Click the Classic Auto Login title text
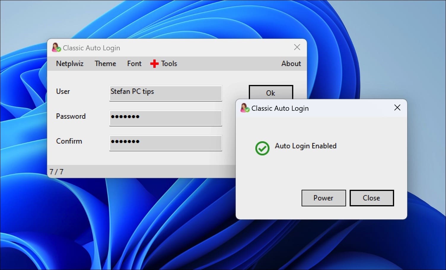This screenshot has width=446, height=270. [91, 48]
